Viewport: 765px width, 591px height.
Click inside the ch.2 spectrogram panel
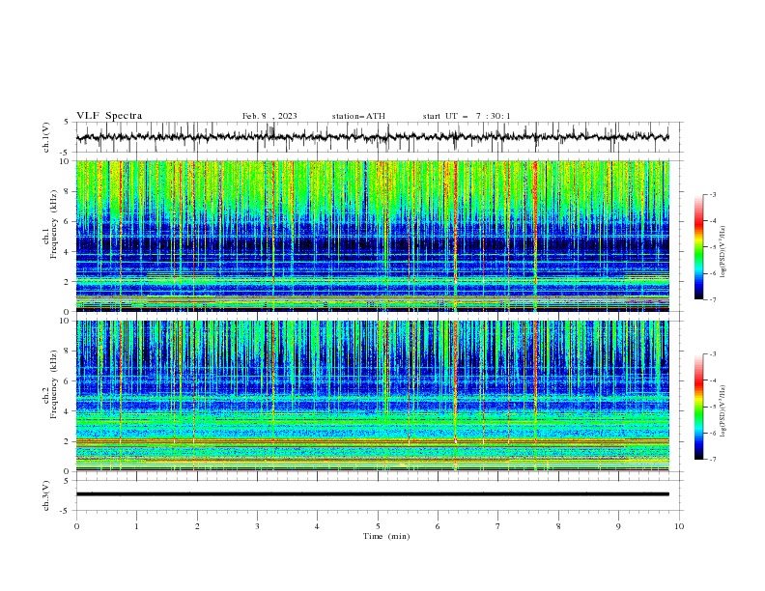pyautogui.click(x=372, y=396)
